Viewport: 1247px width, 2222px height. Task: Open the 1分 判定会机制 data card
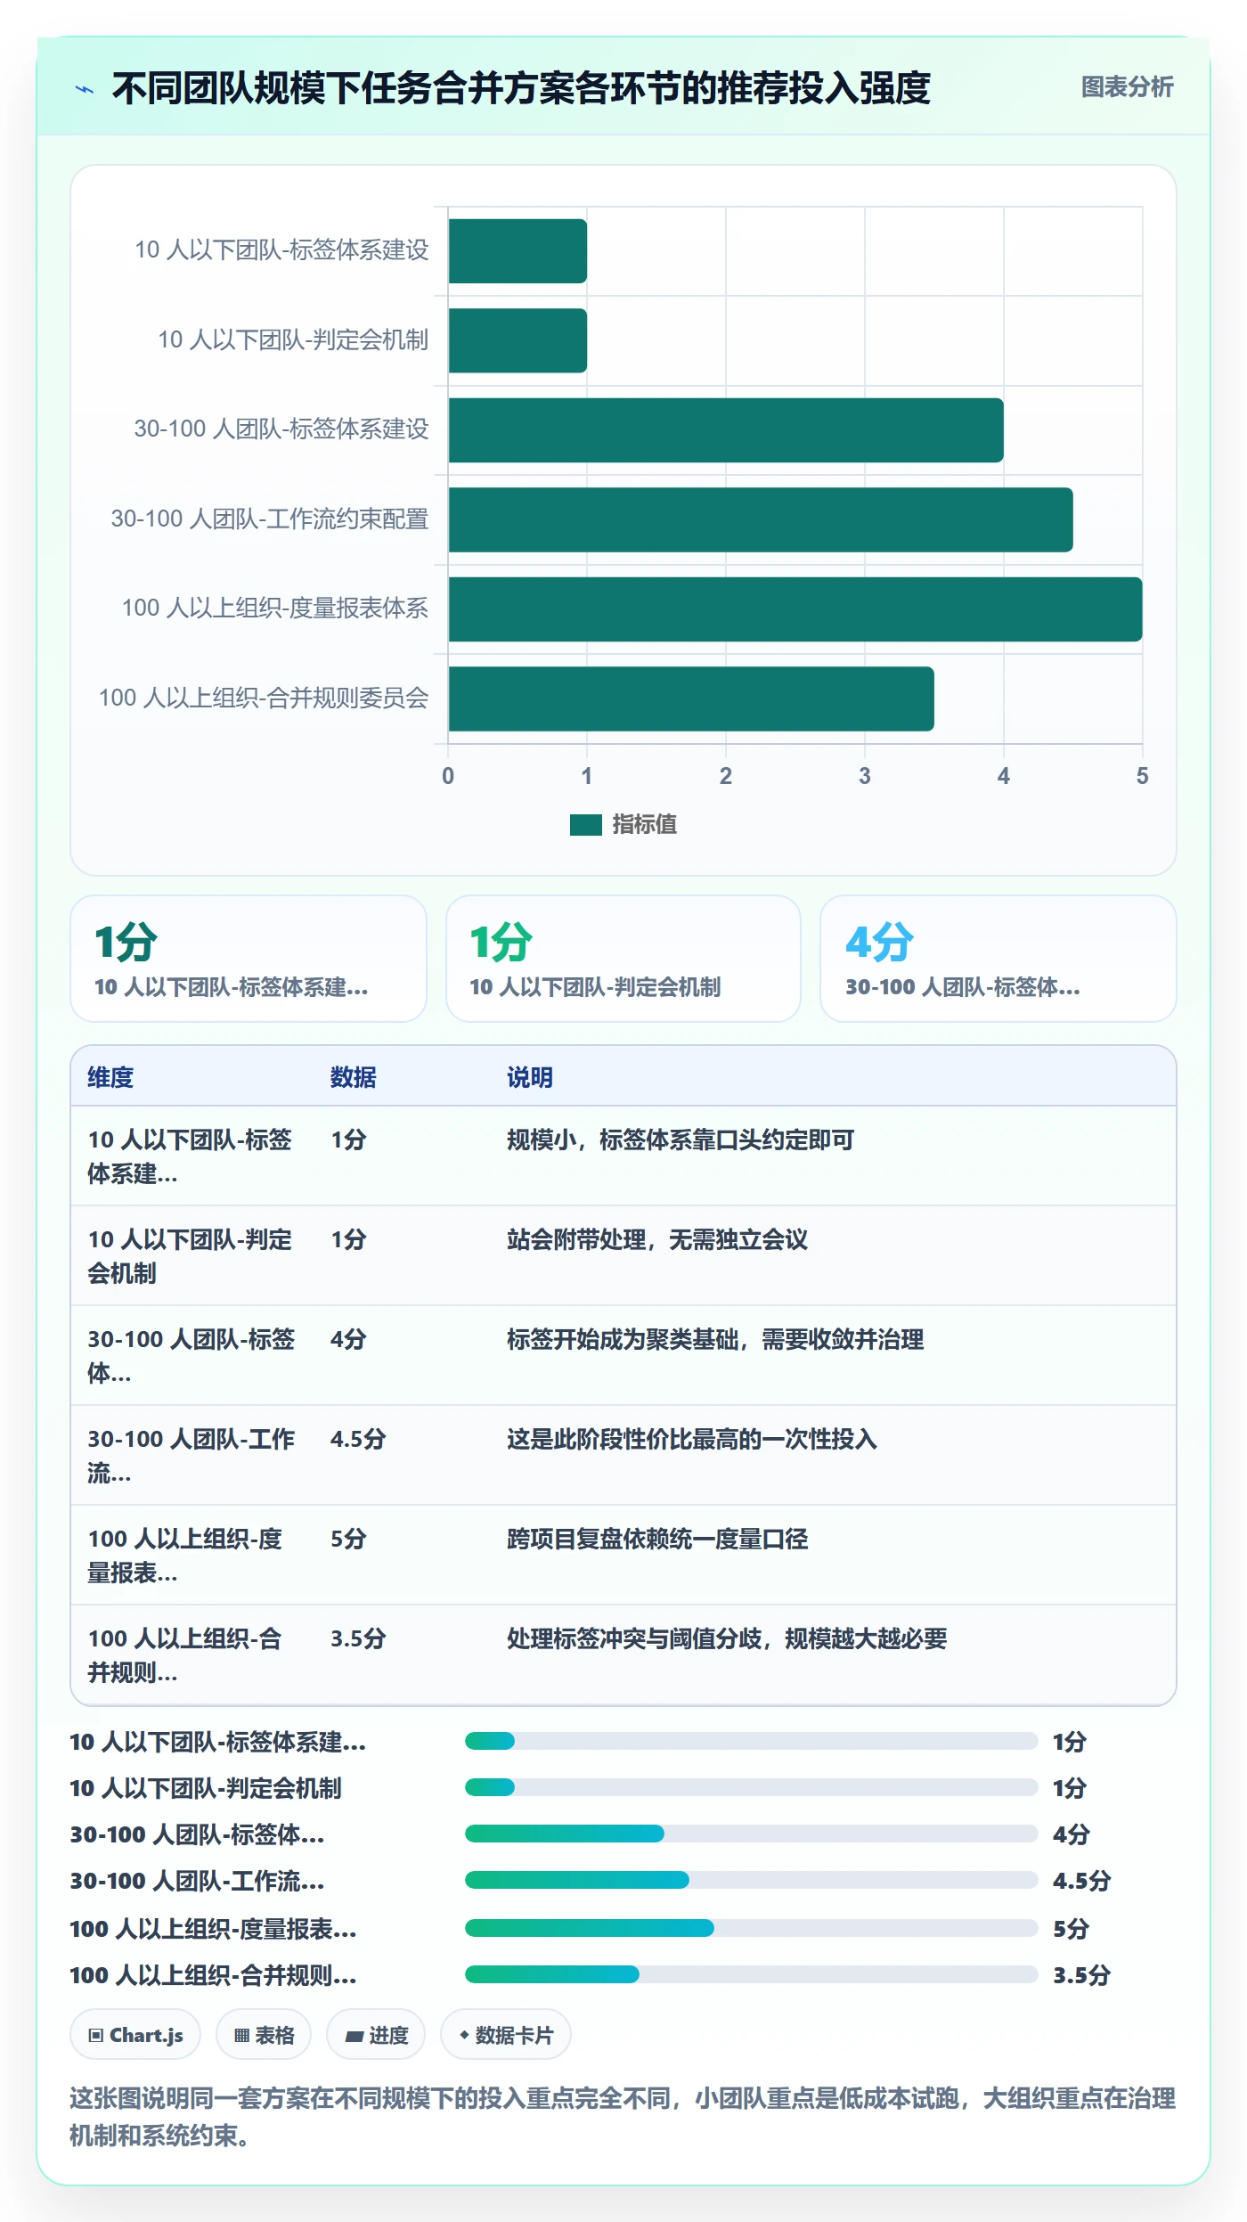click(x=623, y=959)
